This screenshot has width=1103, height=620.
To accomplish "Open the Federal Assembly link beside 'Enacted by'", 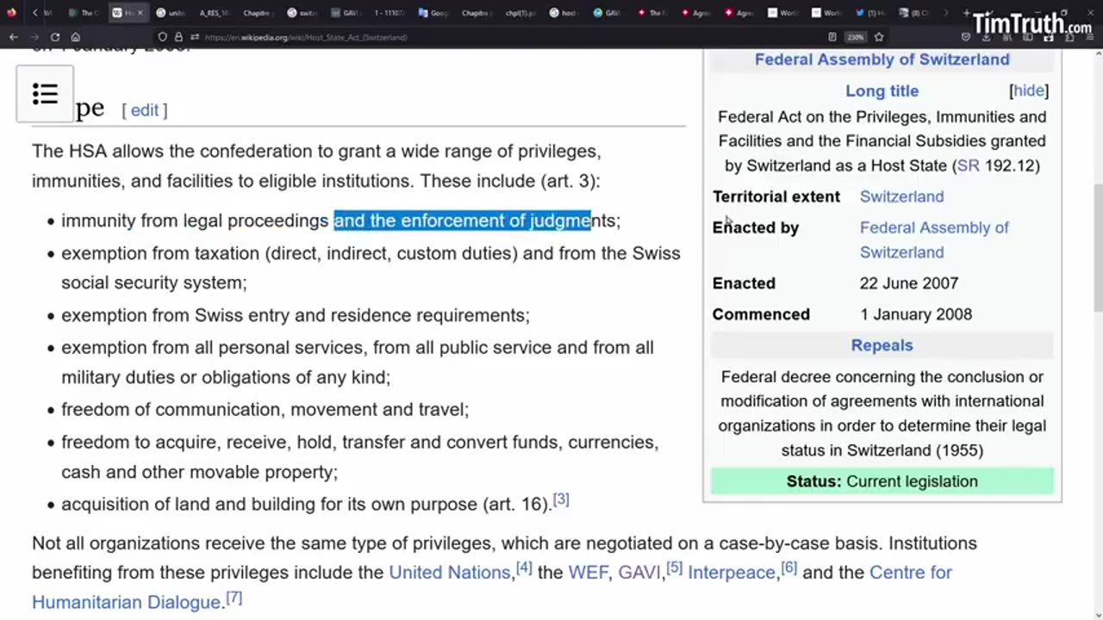I will pos(934,239).
